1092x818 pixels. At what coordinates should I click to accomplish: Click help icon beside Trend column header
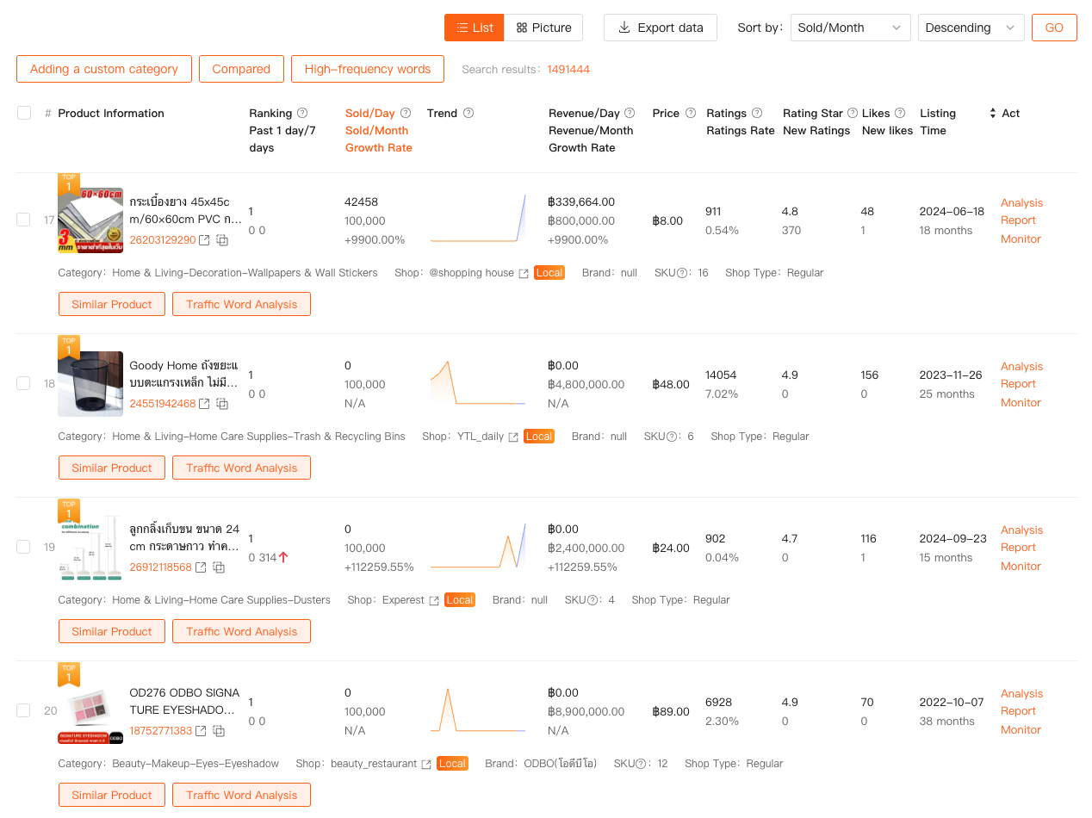(468, 113)
